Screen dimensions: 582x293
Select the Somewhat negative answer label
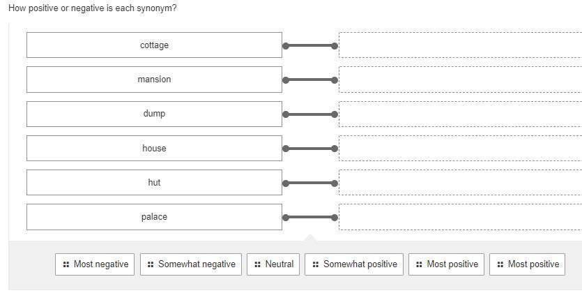[x=197, y=264]
